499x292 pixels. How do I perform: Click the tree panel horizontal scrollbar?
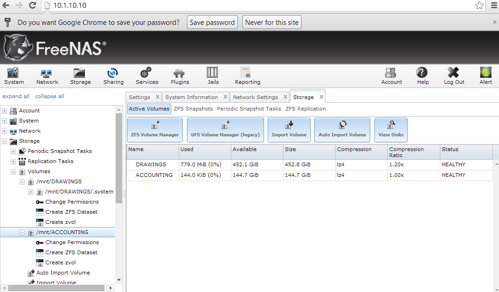(56, 288)
